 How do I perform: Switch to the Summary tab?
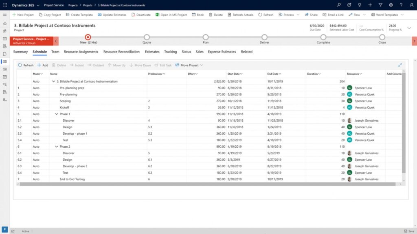pos(20,52)
